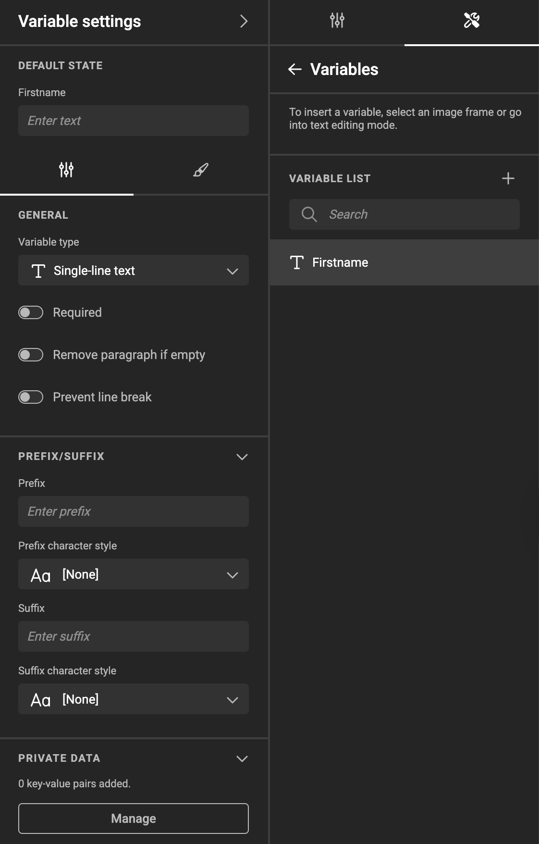Click the Firstname default state text field

(x=133, y=120)
